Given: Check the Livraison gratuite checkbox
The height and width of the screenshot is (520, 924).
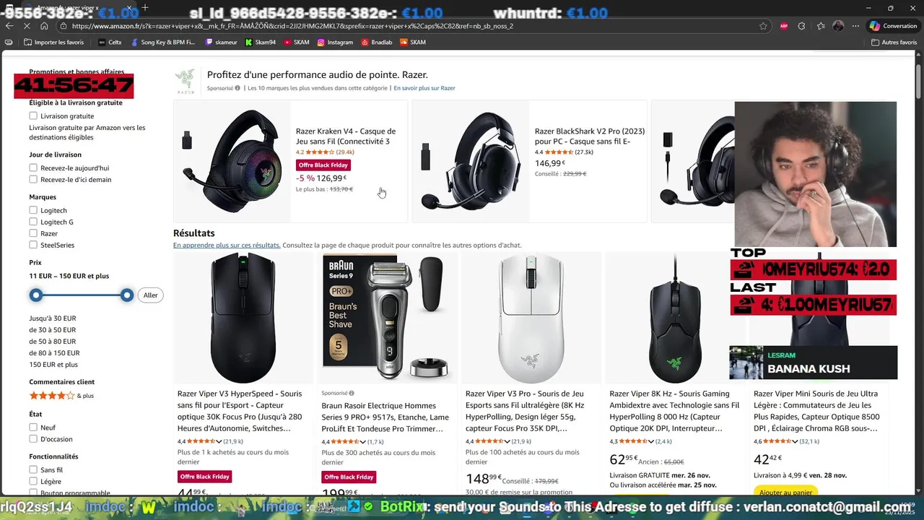Looking at the screenshot, I should pyautogui.click(x=33, y=116).
